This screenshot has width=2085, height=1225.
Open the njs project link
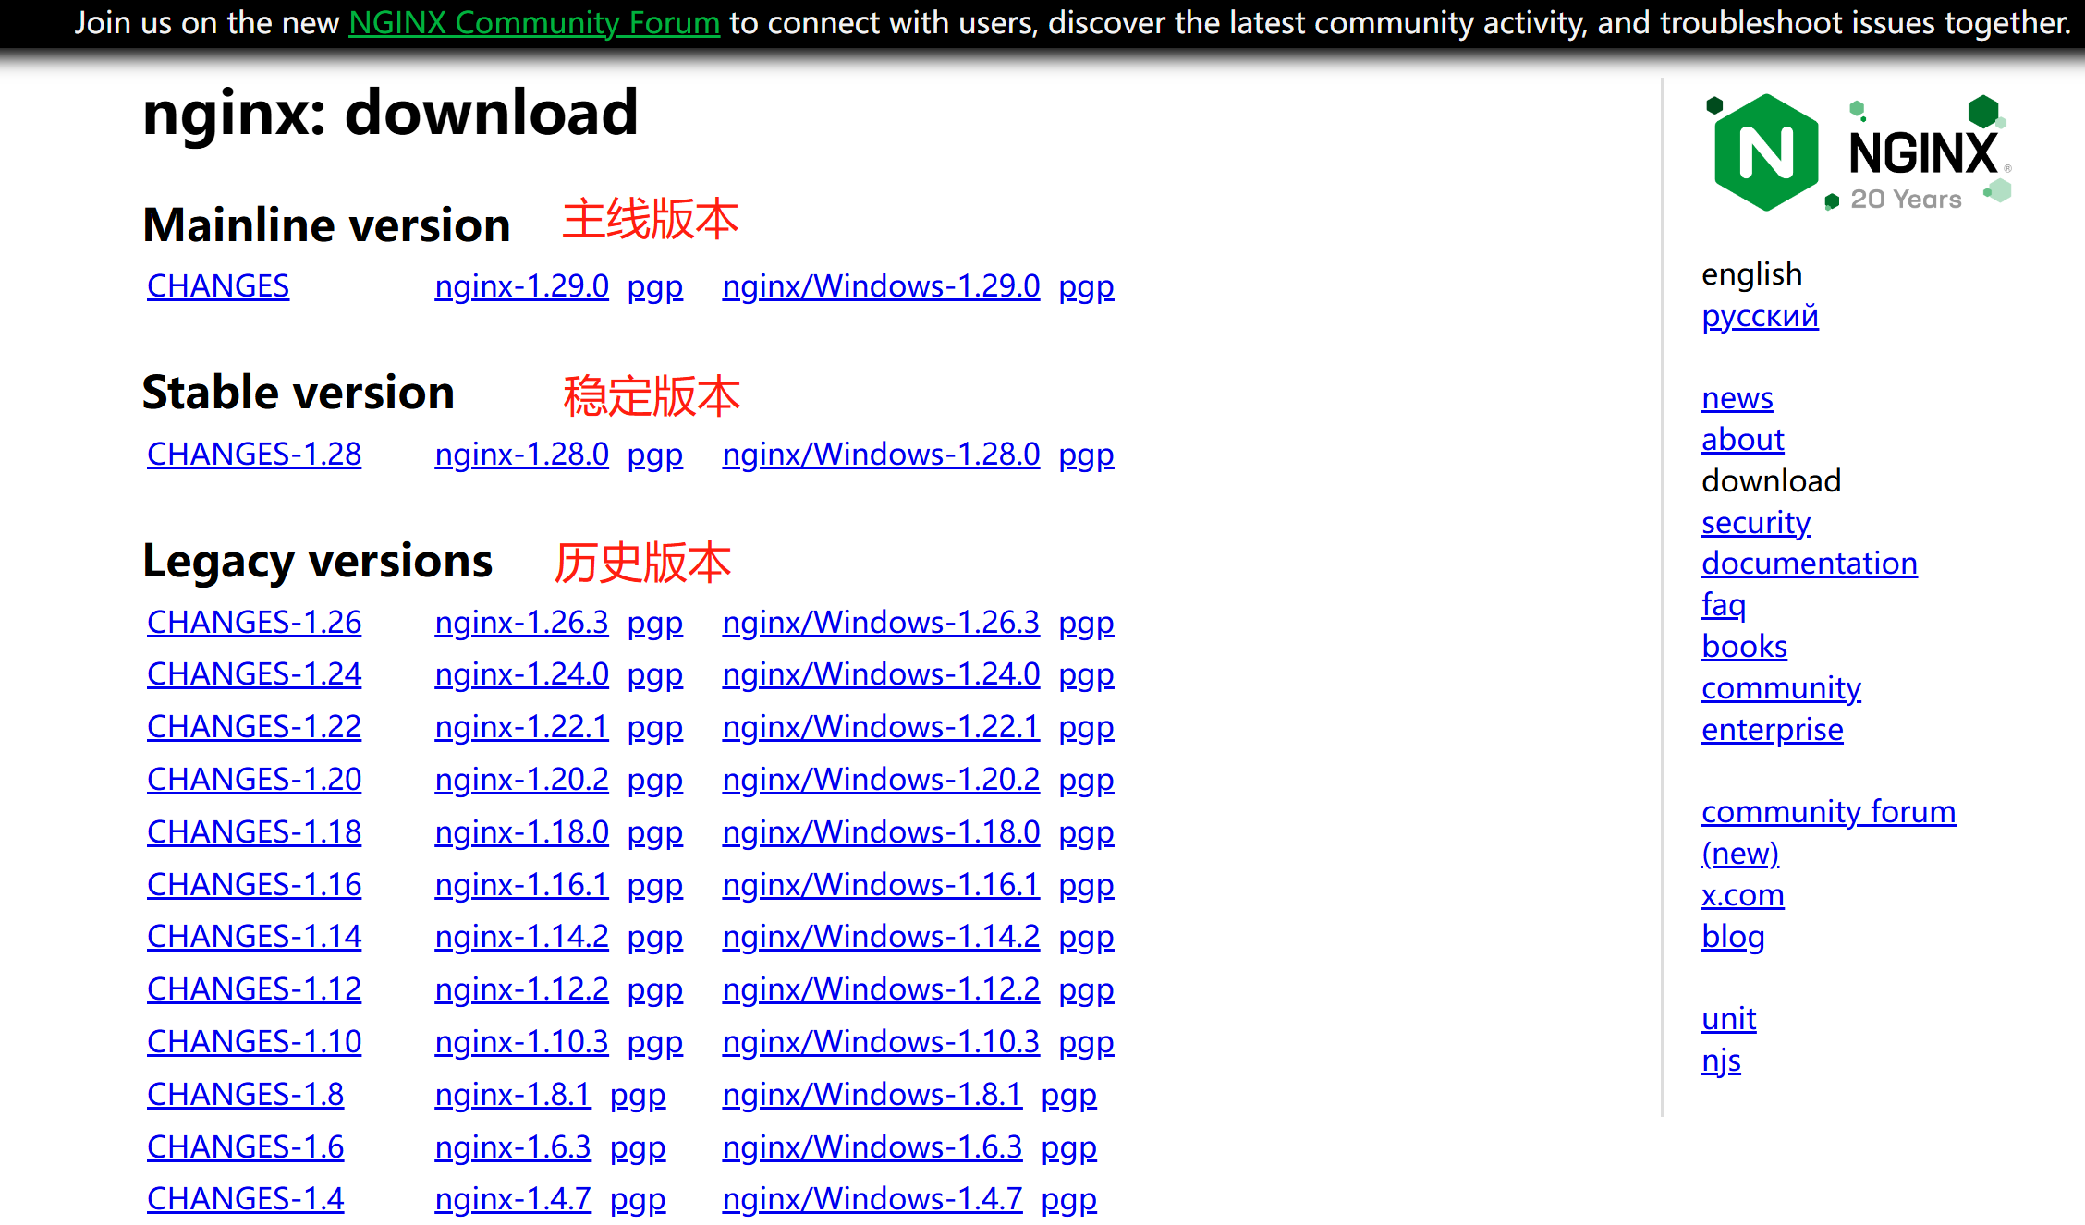(1721, 1061)
